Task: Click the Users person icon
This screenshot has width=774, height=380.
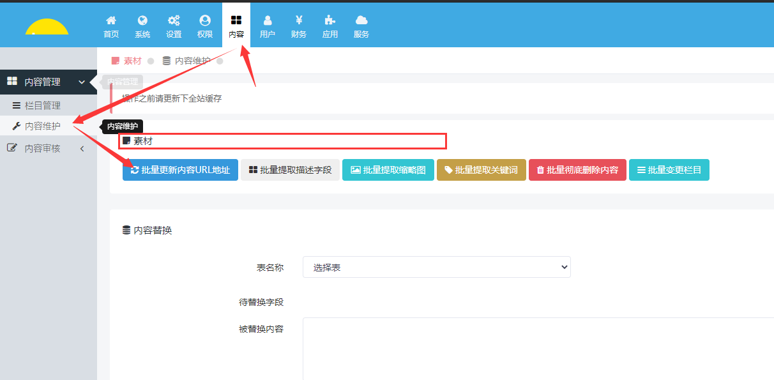Action: pyautogui.click(x=268, y=21)
